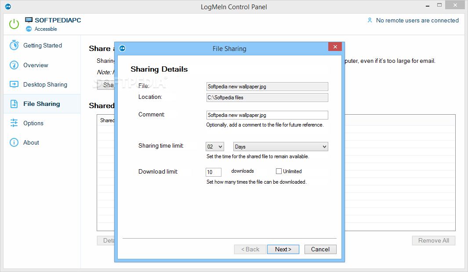This screenshot has height=272, width=468.
Task: Click Cancel in the dialog
Action: [x=320, y=249]
